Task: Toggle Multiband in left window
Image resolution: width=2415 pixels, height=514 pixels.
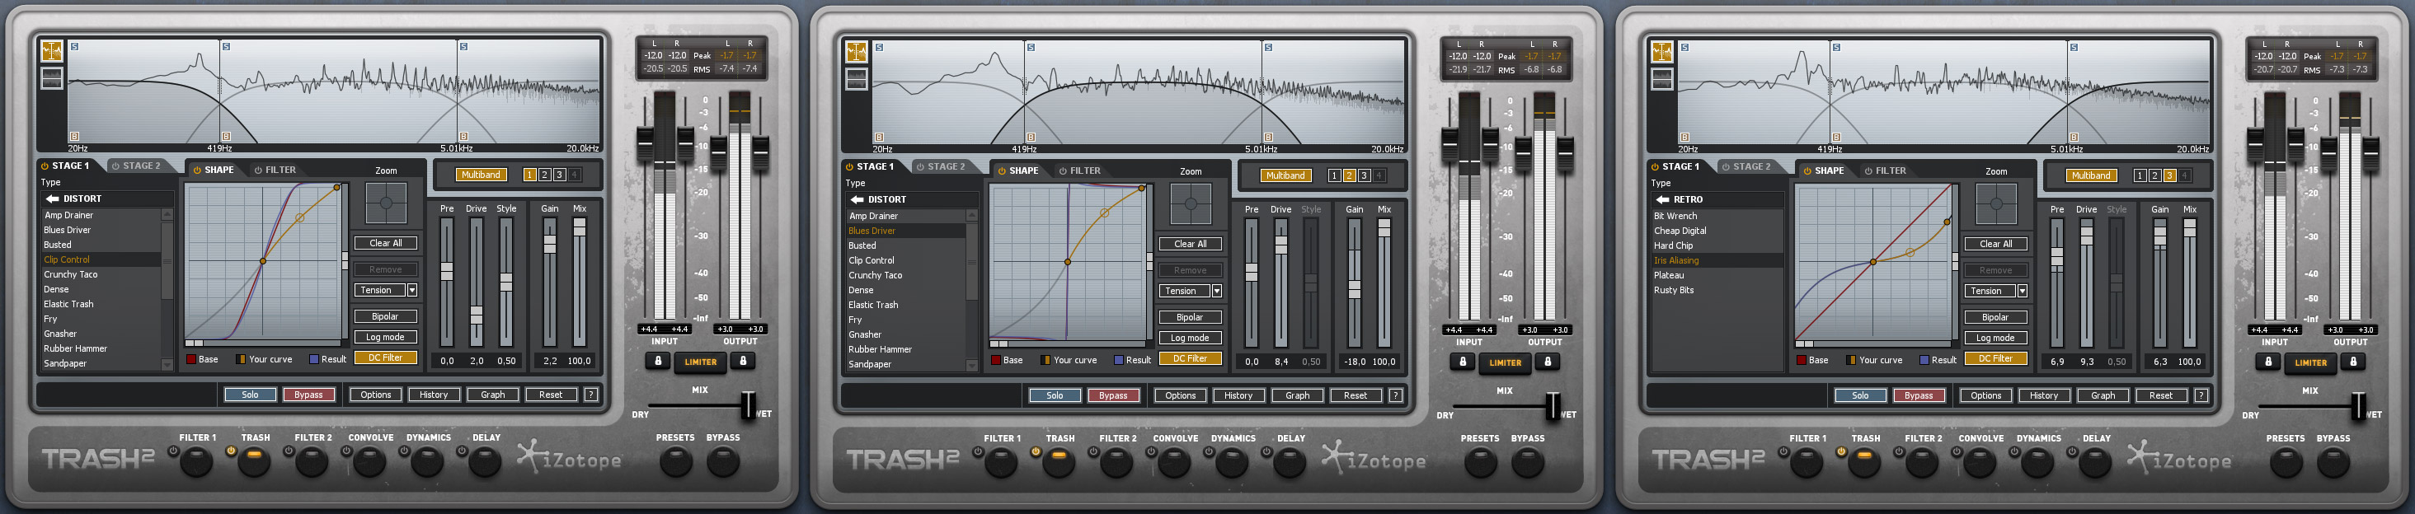Action: [481, 175]
